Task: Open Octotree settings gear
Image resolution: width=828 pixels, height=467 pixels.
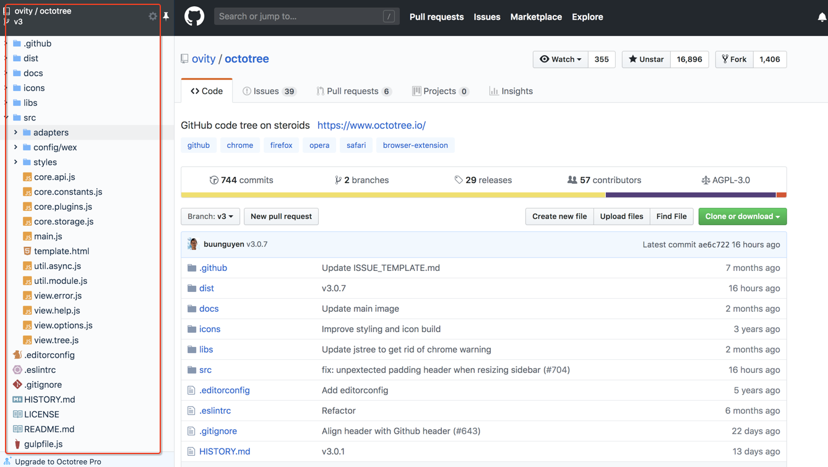Action: [153, 16]
